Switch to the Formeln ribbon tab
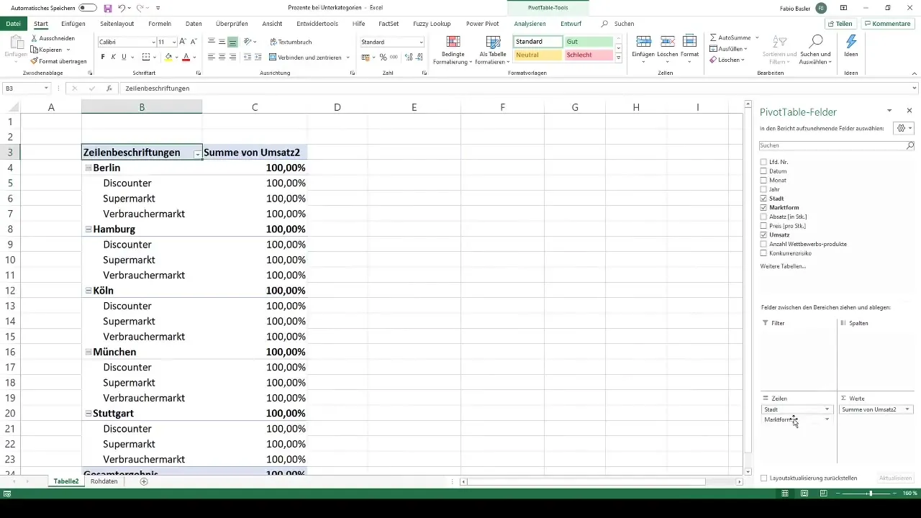This screenshot has width=921, height=518. (x=160, y=24)
